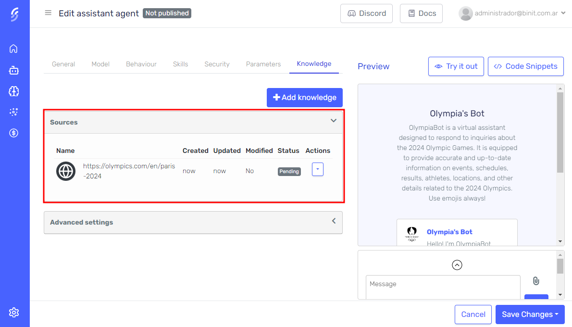Viewport: 572px width, 327px height.
Task: Open the Agents robot icon in sidebar
Action: [13, 70]
